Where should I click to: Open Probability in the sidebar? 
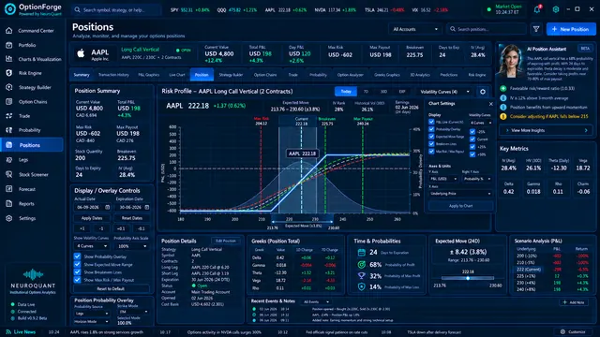tap(31, 130)
